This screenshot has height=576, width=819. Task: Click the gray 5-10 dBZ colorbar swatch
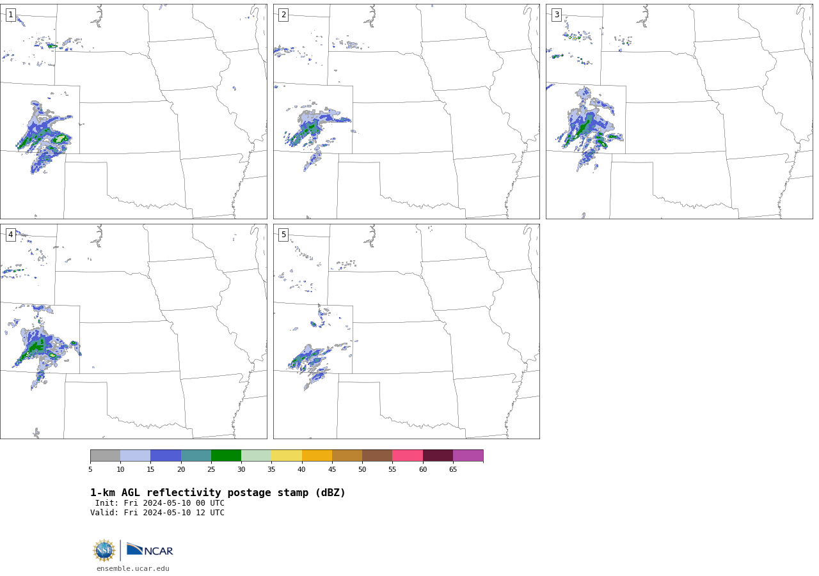pos(105,456)
